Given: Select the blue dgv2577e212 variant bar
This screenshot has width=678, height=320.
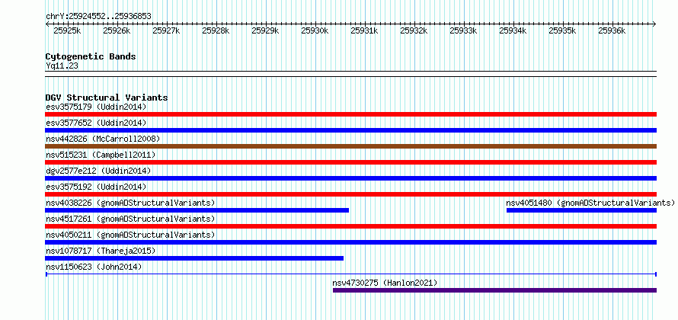Looking at the screenshot, I should point(350,178).
